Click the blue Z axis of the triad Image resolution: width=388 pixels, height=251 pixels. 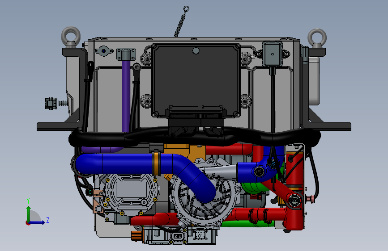(x=37, y=222)
